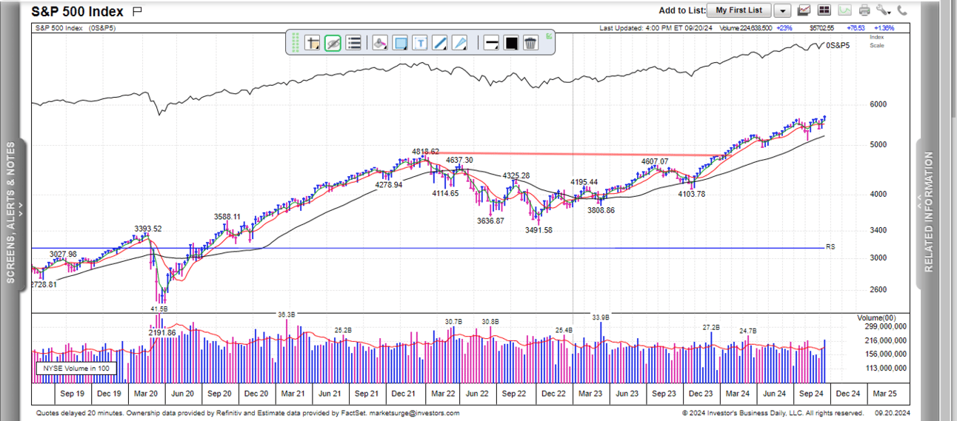Click the Mar 20 date axis label
957x421 pixels.
click(x=146, y=394)
